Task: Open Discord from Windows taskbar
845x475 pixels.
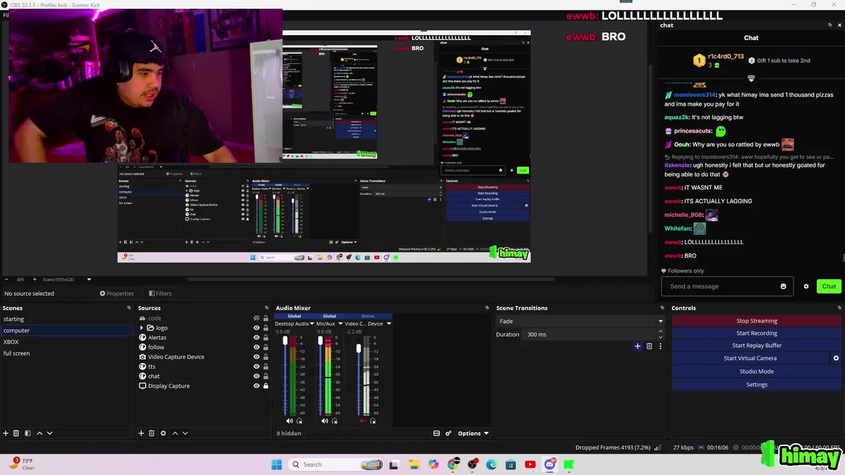Action: click(x=550, y=464)
